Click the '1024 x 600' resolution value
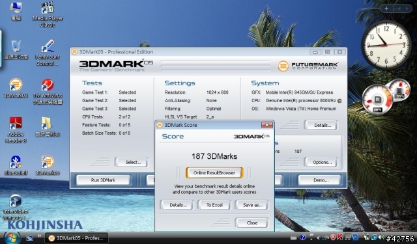Screen dimensions: 417x244 [x=217, y=92]
